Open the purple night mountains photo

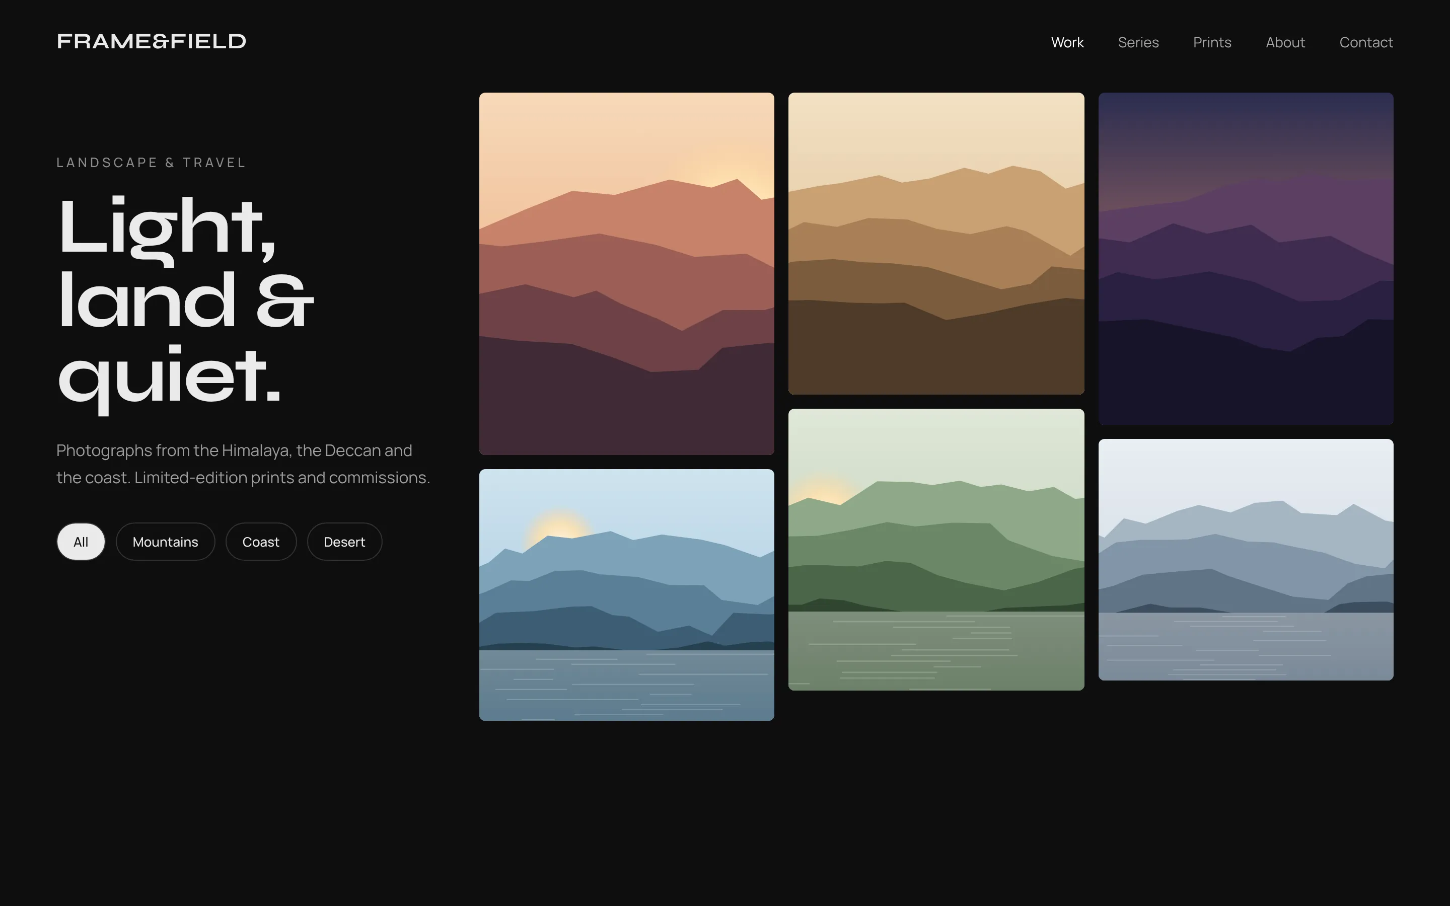[x=1246, y=258]
